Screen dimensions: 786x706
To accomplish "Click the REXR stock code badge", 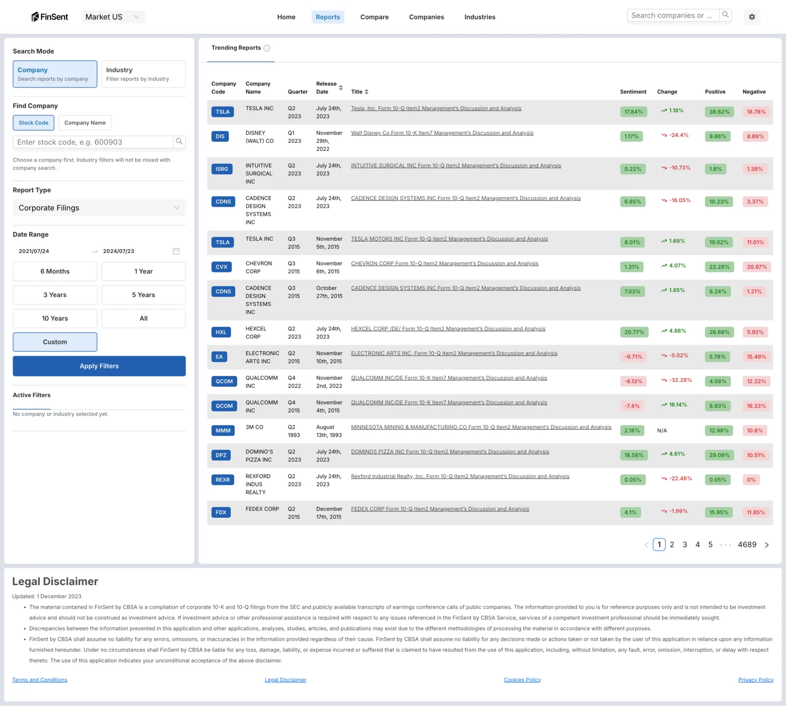I will [223, 480].
